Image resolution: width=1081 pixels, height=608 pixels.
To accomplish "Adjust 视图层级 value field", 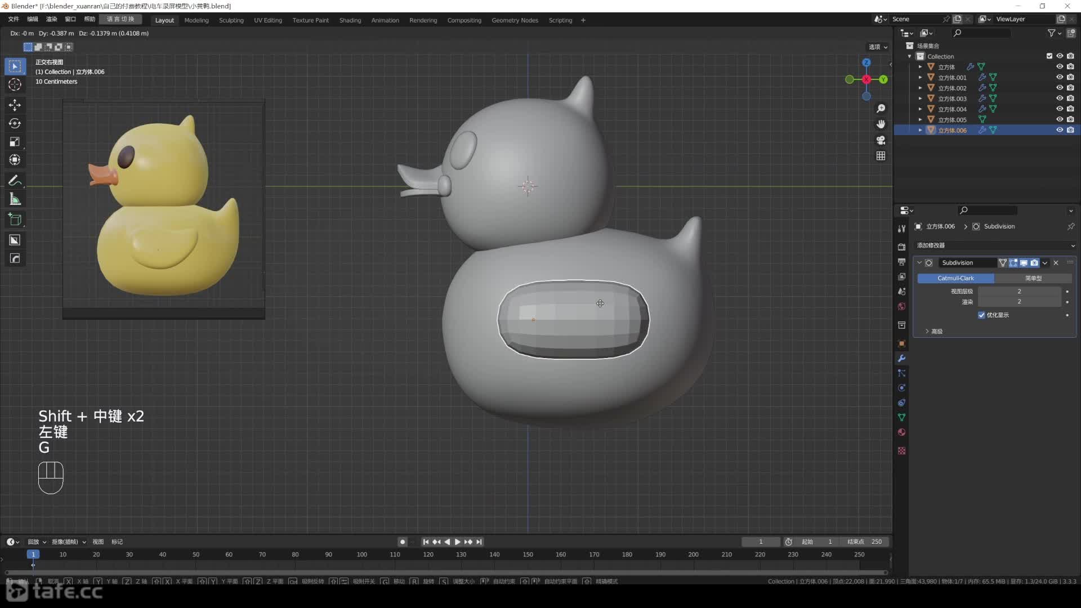I will click(1019, 291).
